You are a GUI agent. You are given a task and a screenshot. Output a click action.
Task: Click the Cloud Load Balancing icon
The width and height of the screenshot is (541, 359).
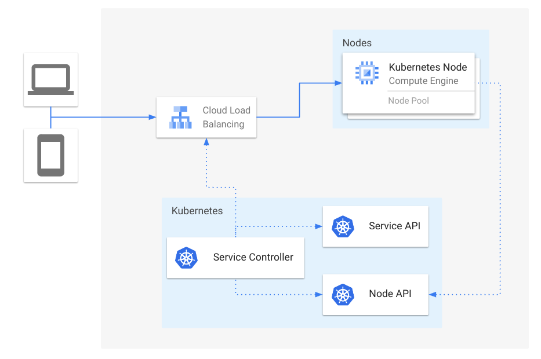(x=180, y=117)
